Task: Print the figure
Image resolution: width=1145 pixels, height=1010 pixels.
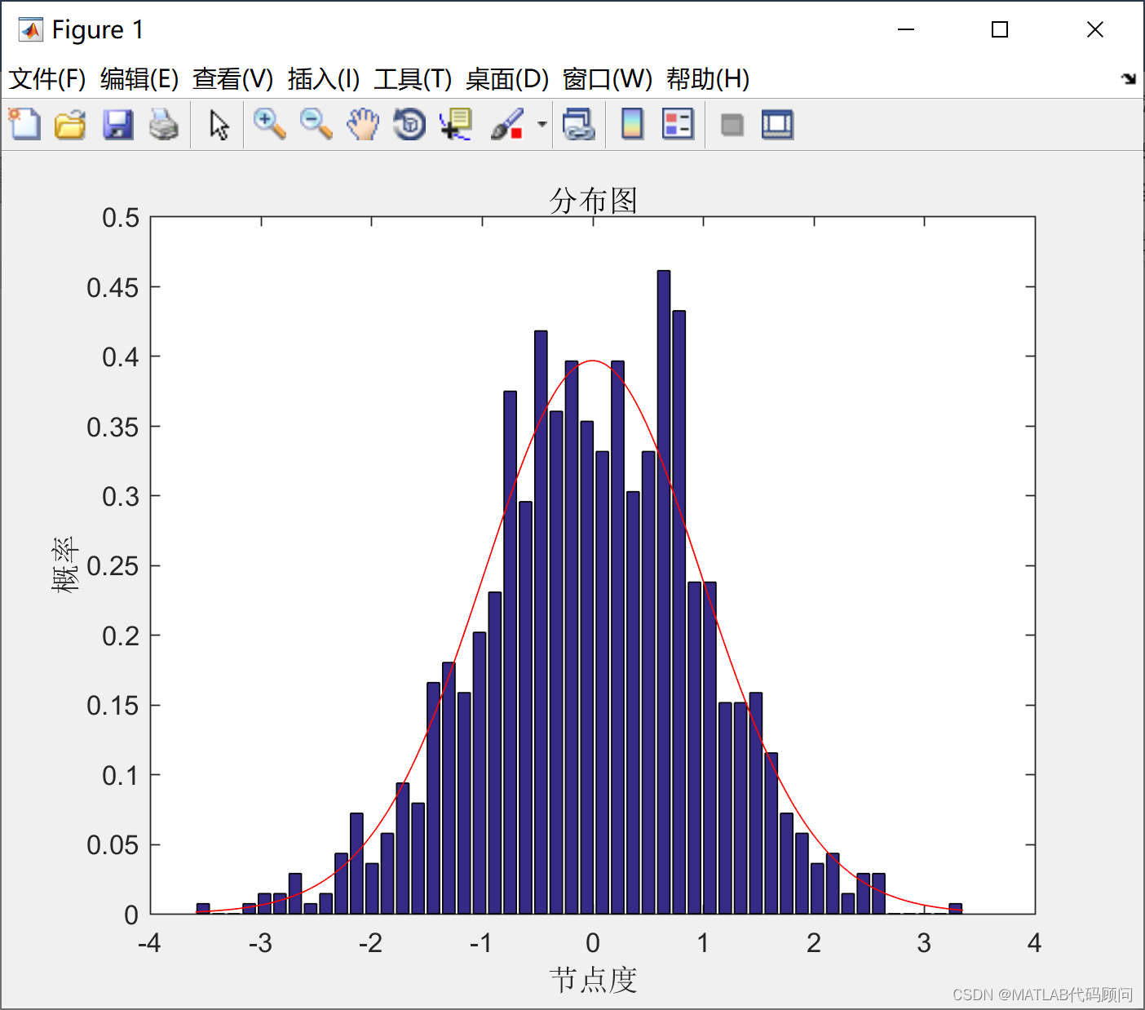Action: (165, 124)
